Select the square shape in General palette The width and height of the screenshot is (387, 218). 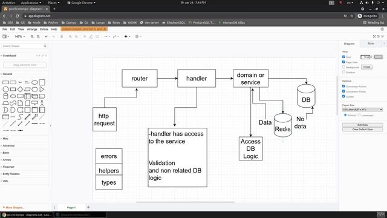42,82
